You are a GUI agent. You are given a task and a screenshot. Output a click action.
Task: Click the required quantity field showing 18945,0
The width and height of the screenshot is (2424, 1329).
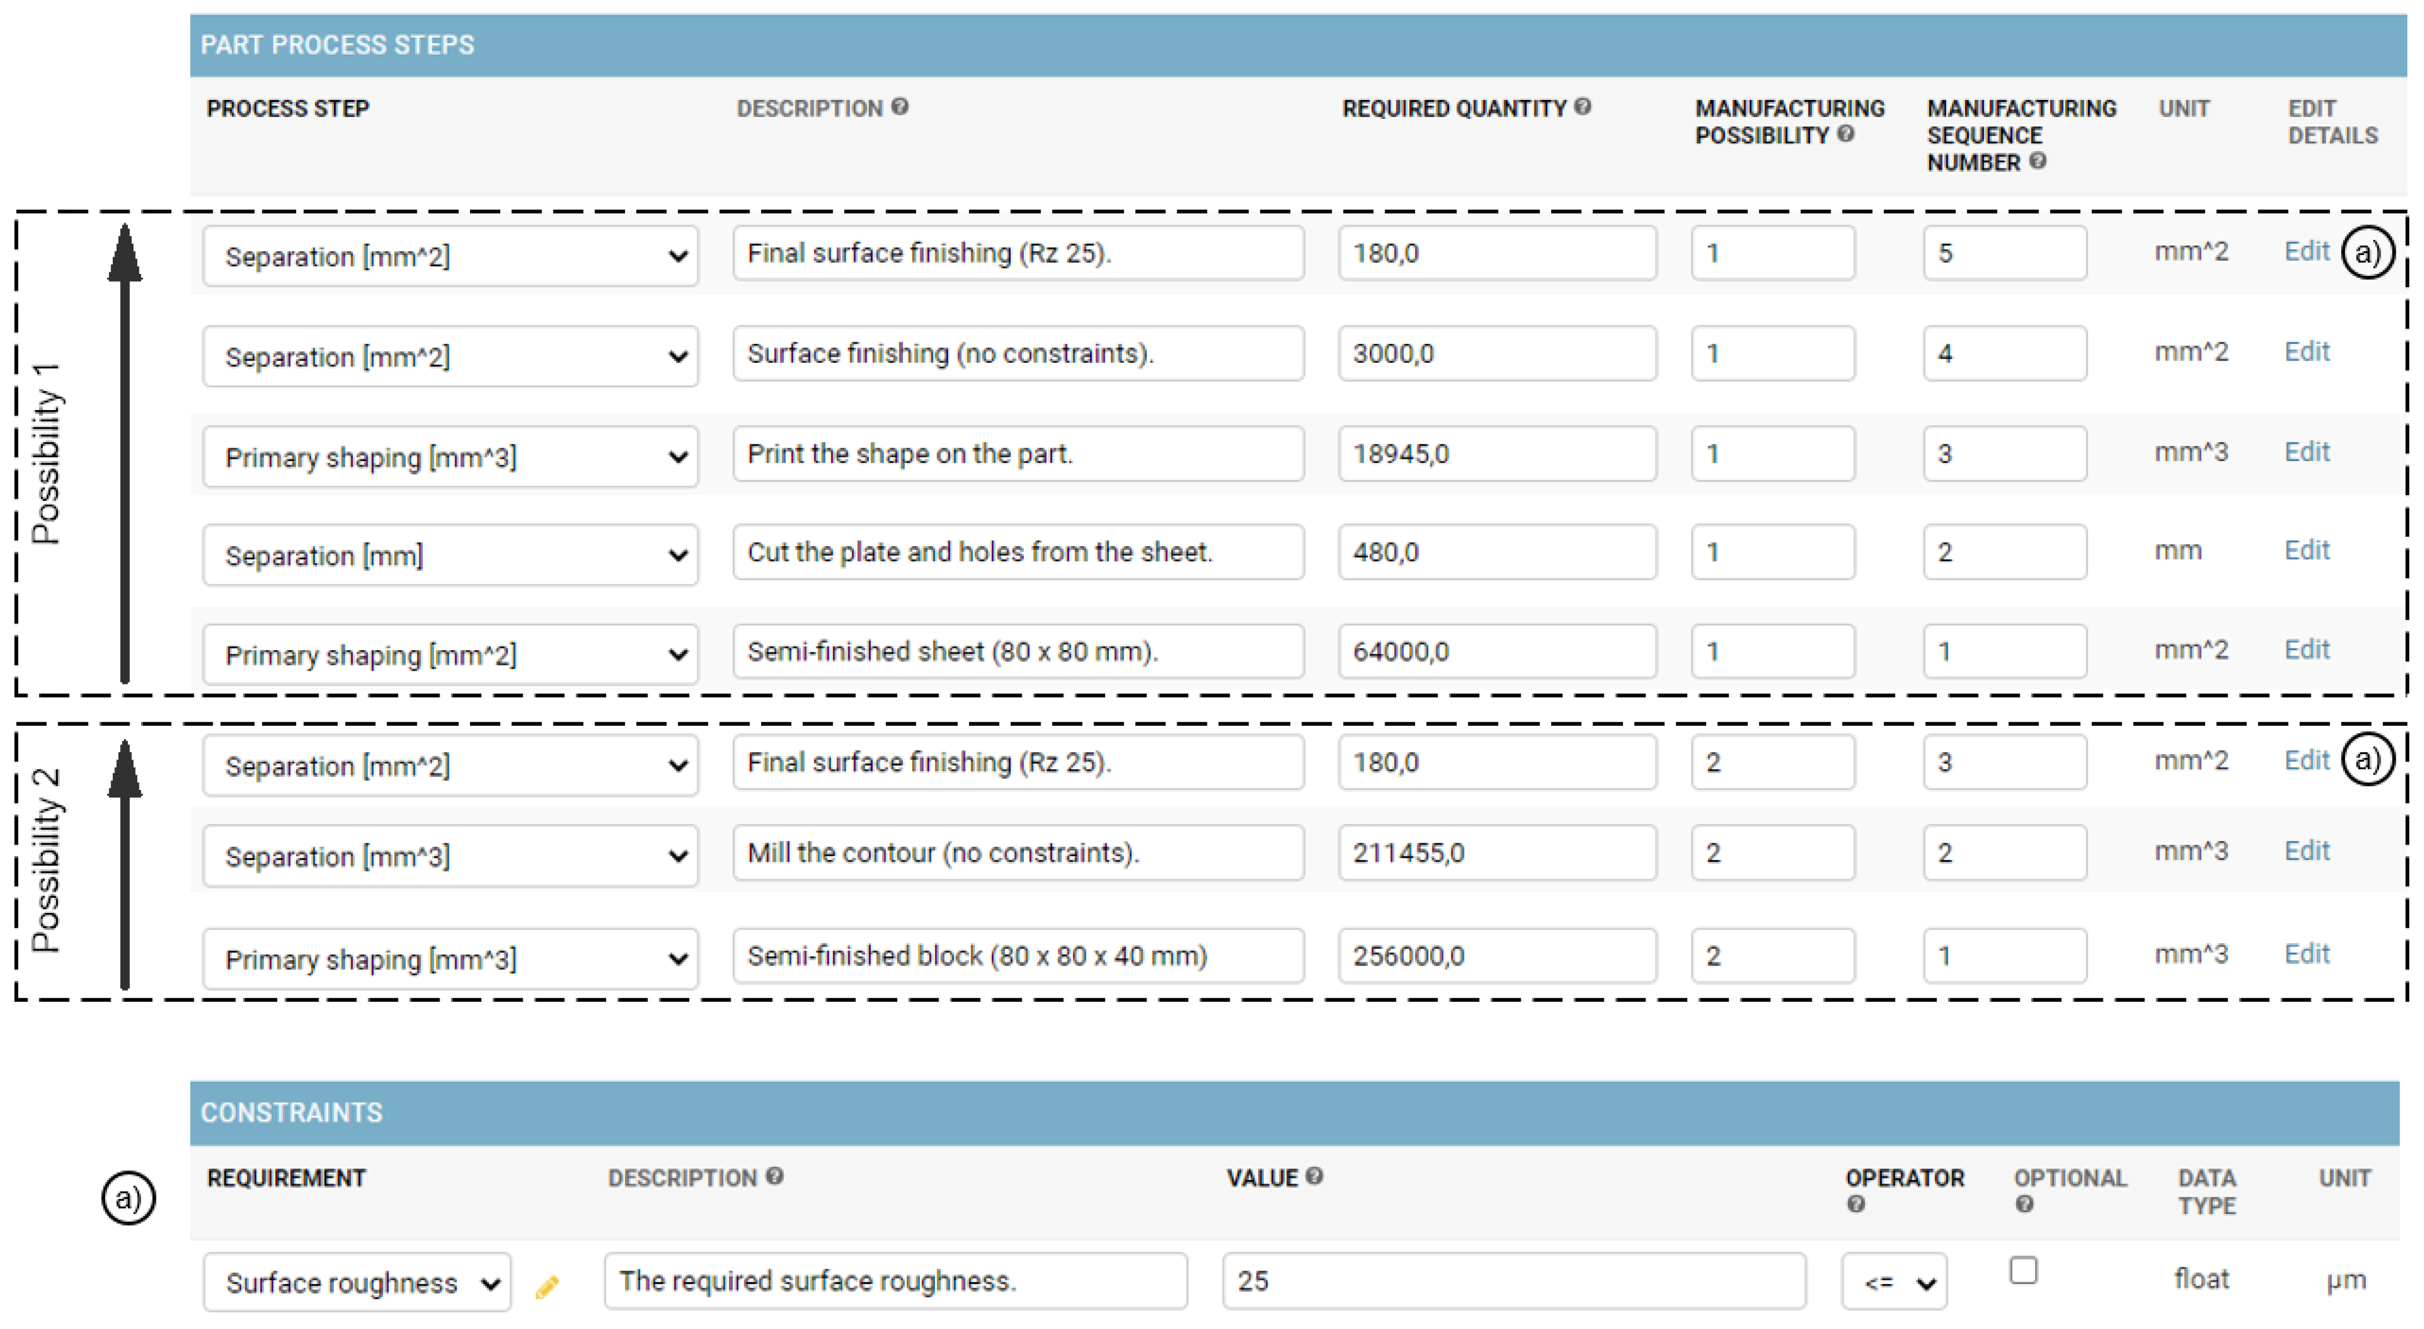pos(1496,454)
